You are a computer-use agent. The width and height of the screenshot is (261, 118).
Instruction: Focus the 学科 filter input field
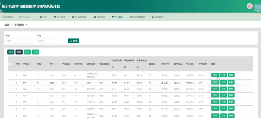point(49,41)
